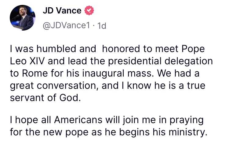
Task: Open JD Vance's profile picture
Action: pos(23,18)
